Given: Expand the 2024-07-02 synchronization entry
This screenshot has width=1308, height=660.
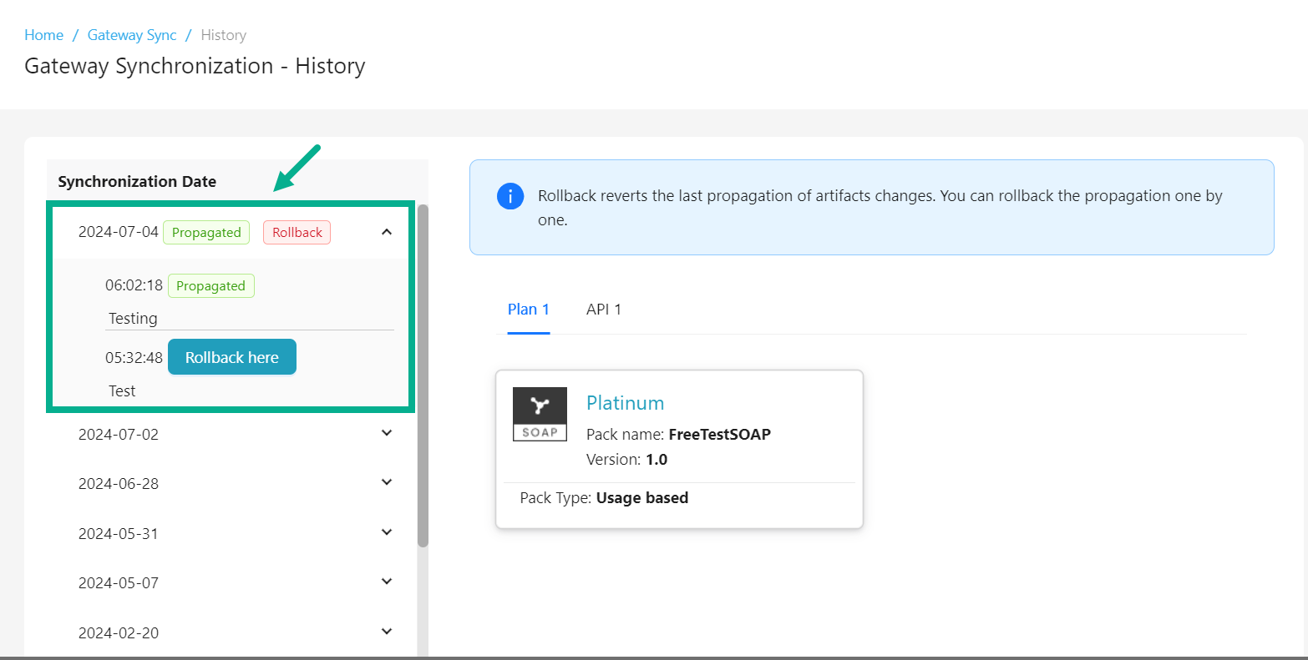Looking at the screenshot, I should pyautogui.click(x=387, y=433).
